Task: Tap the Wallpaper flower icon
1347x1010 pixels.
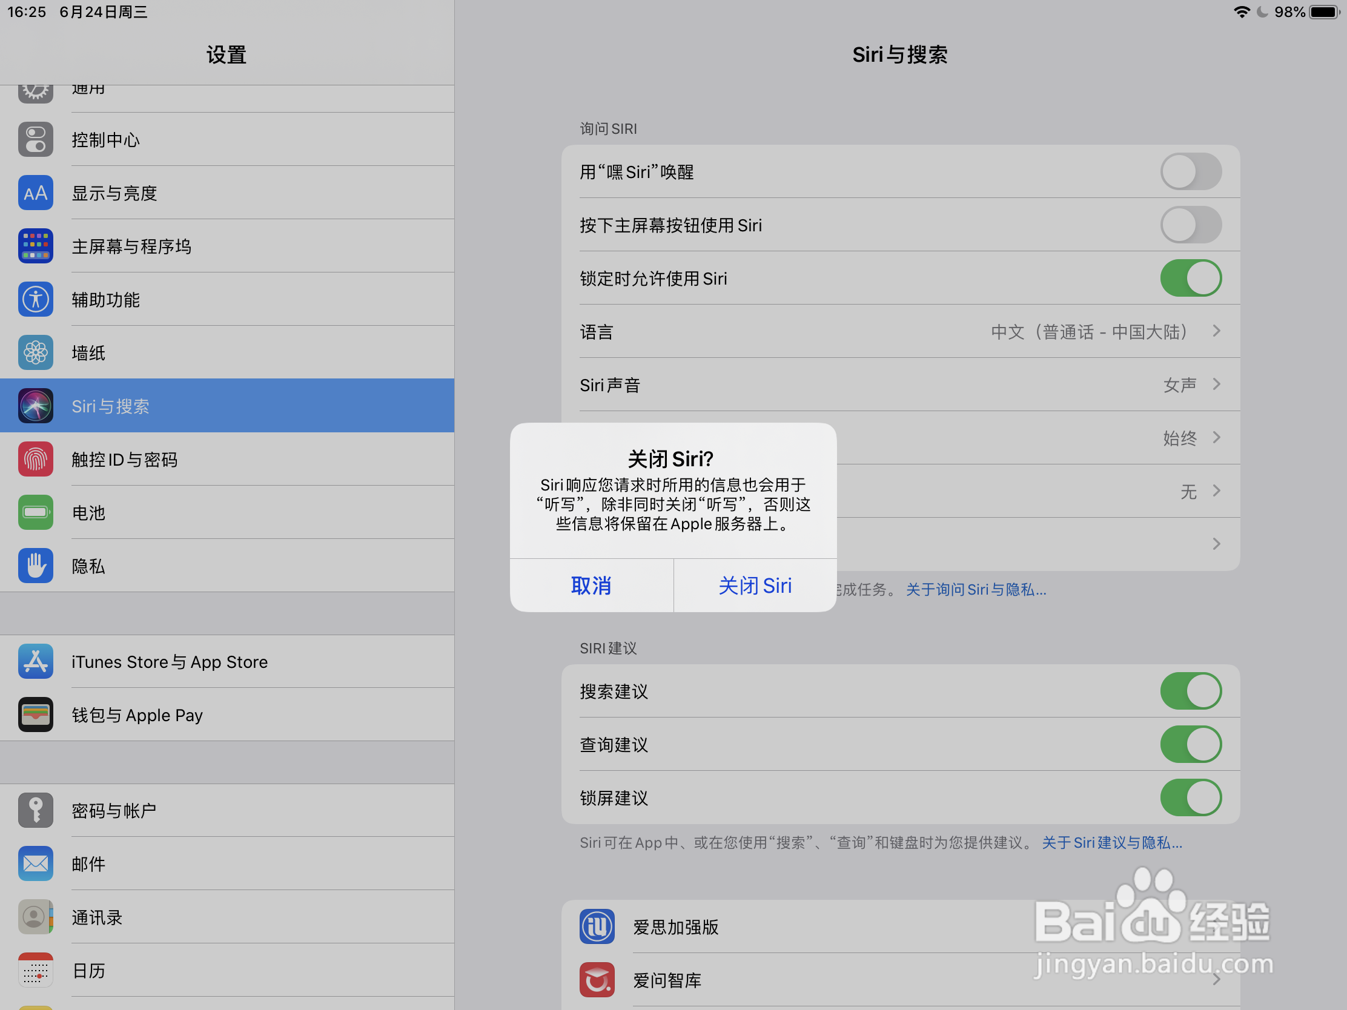Action: [35, 352]
